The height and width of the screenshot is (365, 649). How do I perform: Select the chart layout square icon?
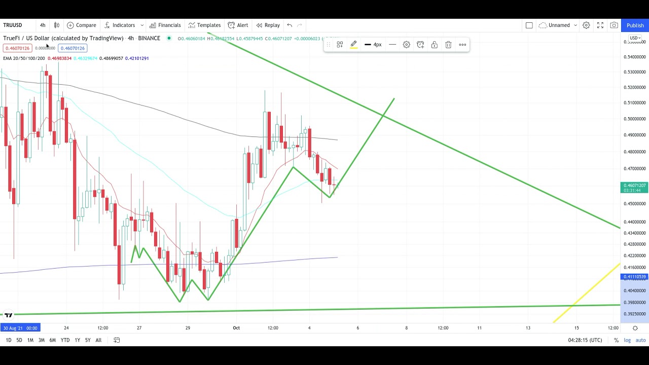coord(529,25)
